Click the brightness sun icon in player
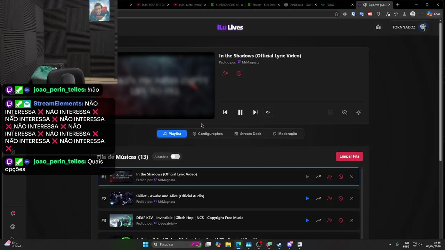 pos(358,112)
